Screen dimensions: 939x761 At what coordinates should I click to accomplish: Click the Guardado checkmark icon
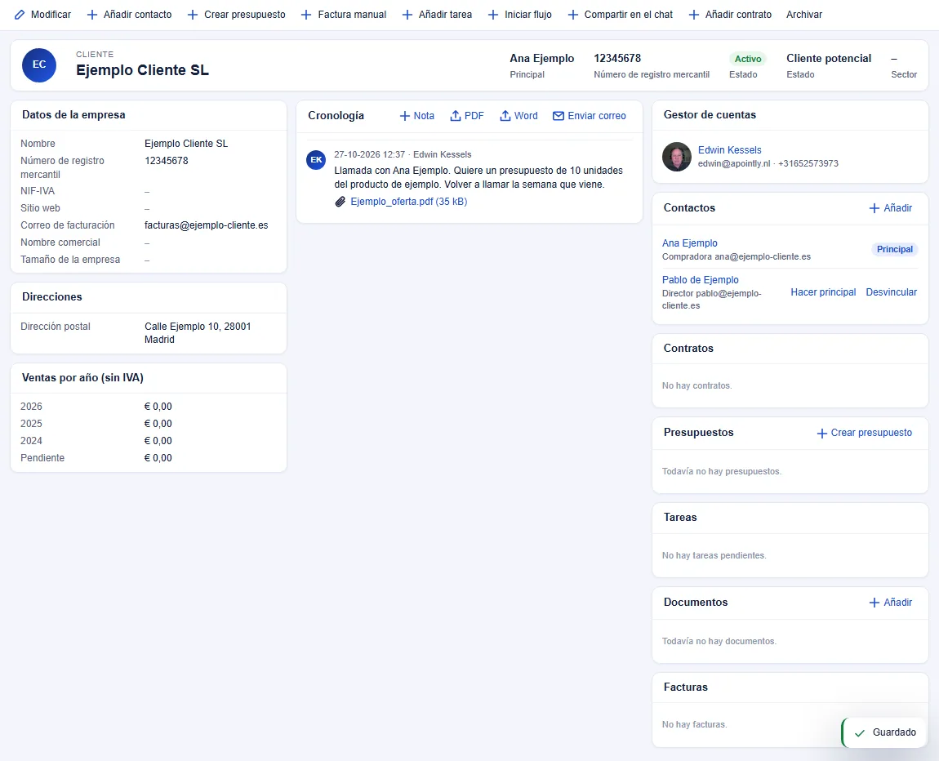coord(860,733)
